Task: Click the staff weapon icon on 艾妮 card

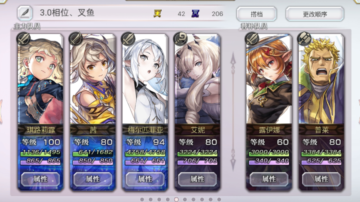Action: coord(180,38)
